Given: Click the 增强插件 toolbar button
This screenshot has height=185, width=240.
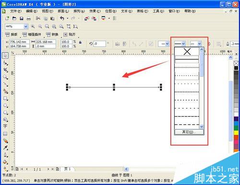Looking at the screenshot, I should 32,34.
